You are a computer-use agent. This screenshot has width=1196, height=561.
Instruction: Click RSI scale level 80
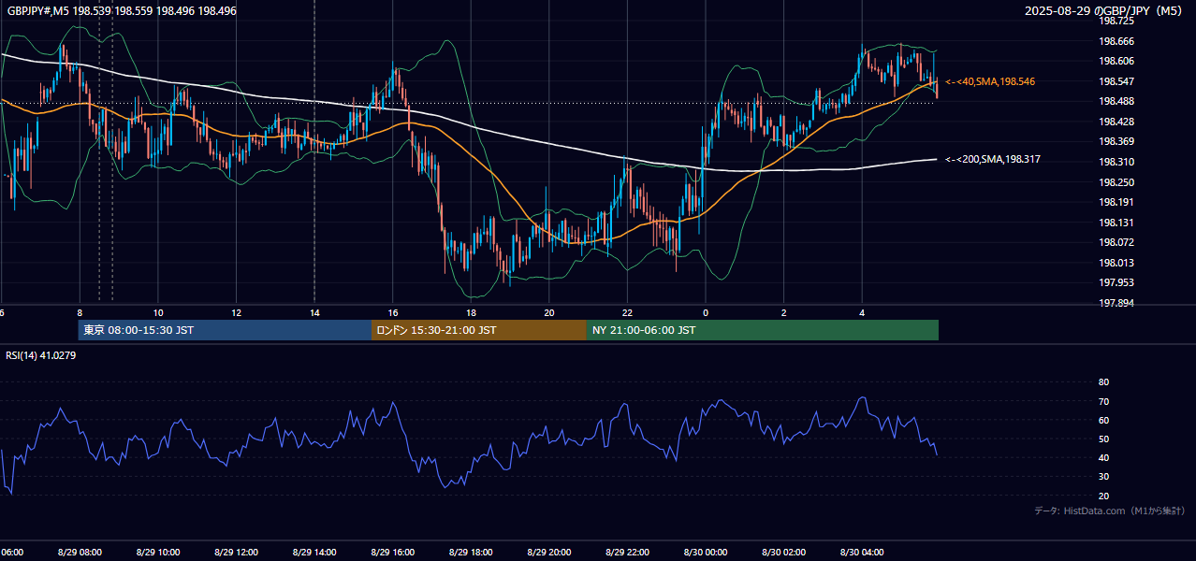click(1103, 382)
